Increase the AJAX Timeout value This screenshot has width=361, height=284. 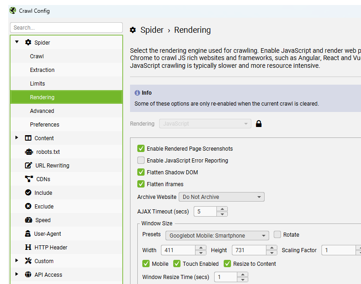222,209
